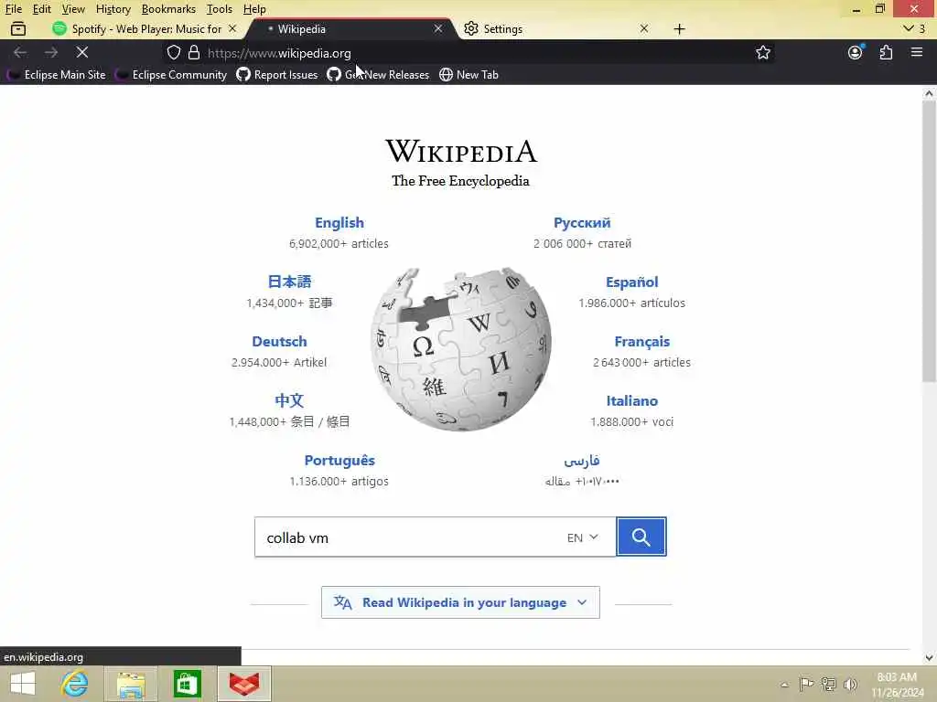Click the translate icon in language button
This screenshot has height=702, width=937.
click(x=342, y=602)
